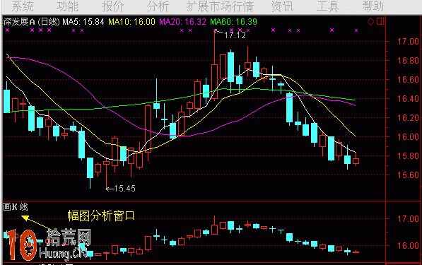Screen dimensions: 422x265
Task: Click the 17.00 label on the lower sub-chart axis
Action: click(409, 219)
